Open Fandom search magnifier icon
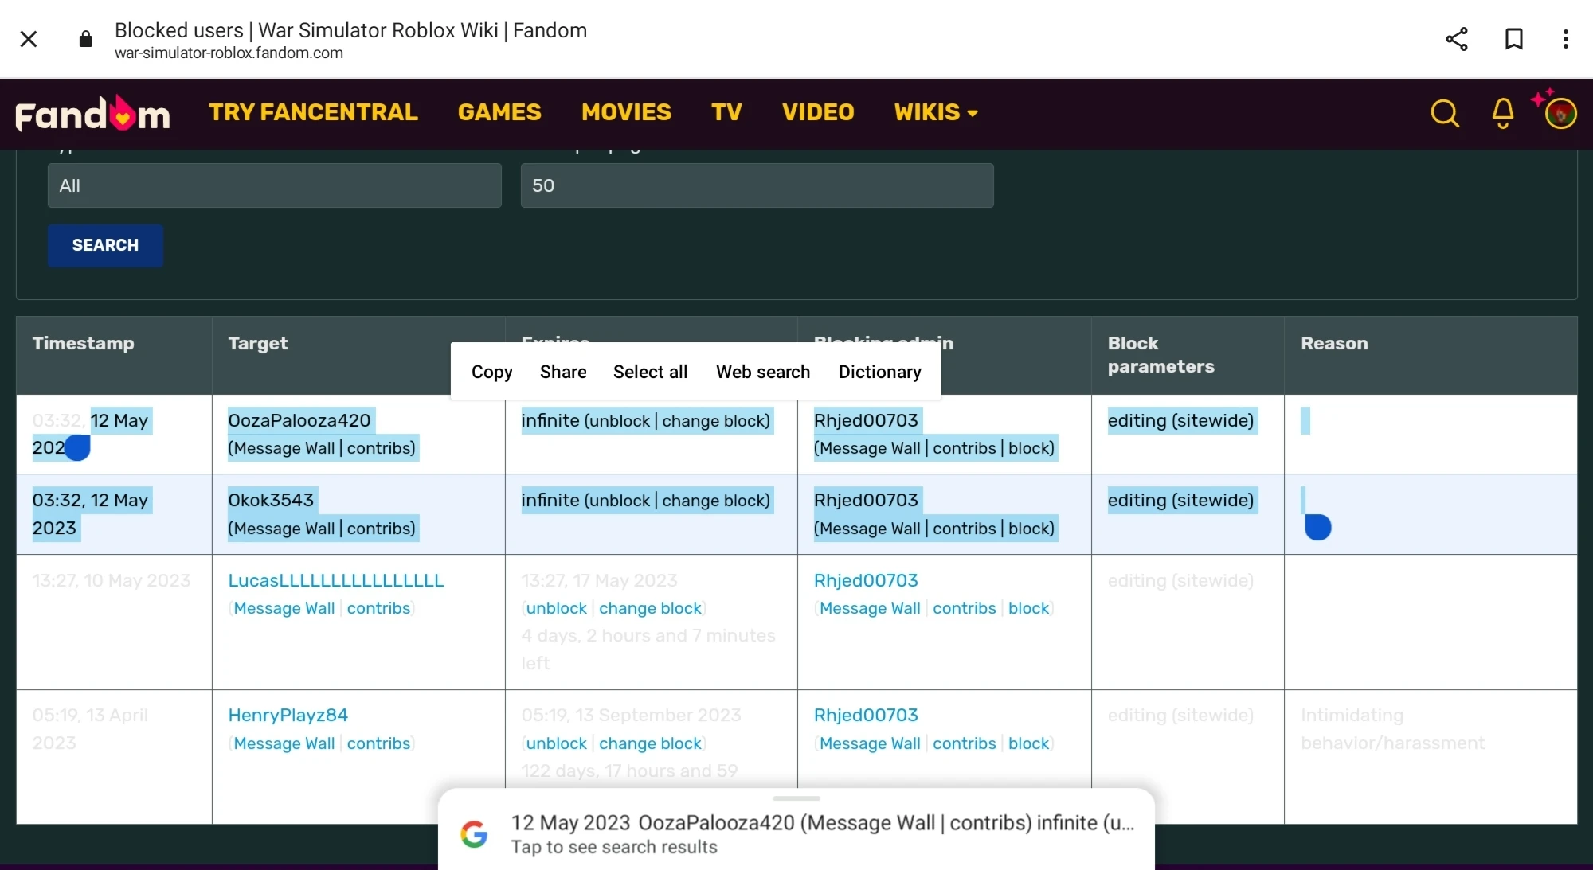 [x=1444, y=113]
